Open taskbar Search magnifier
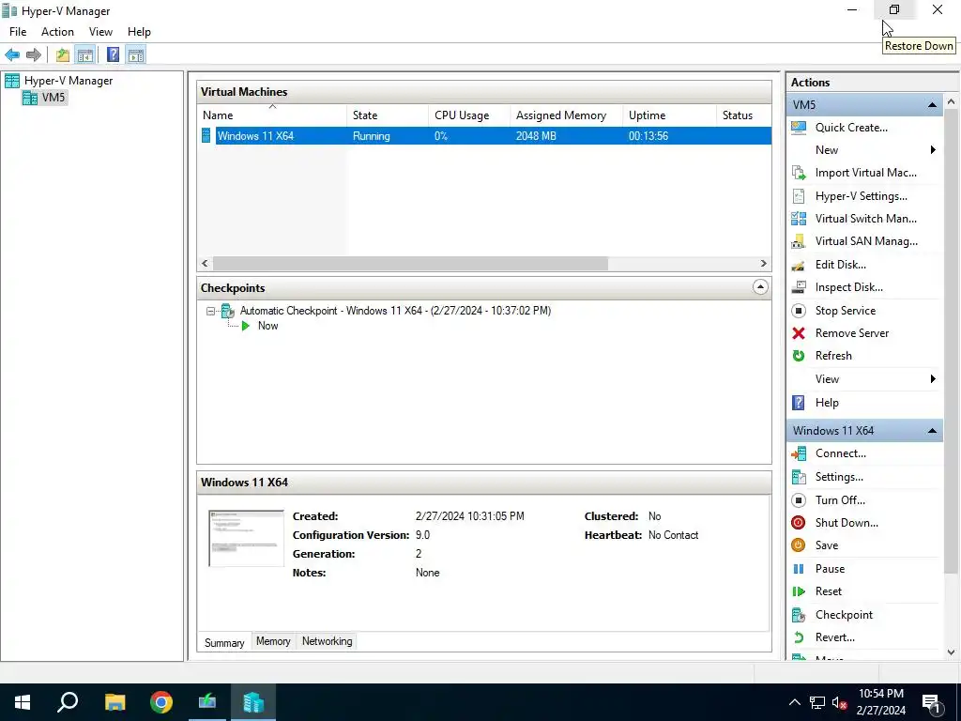This screenshot has height=721, width=961. (68, 702)
